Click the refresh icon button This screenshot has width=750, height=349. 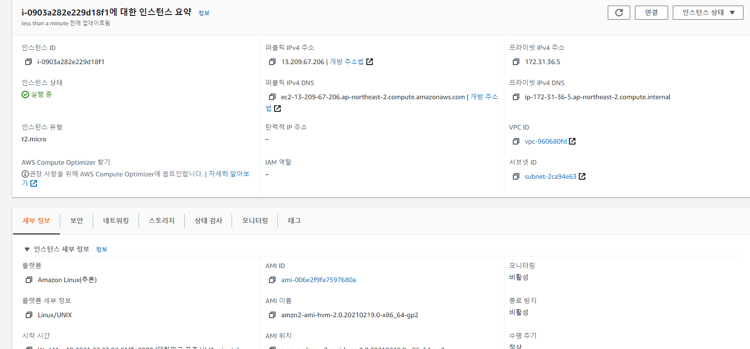pos(619,13)
